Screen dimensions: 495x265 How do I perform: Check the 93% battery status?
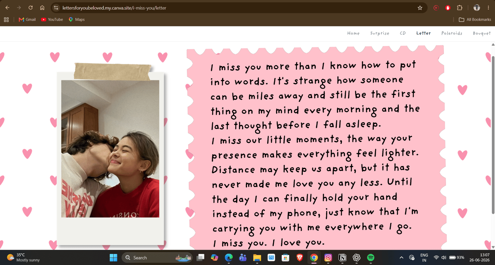tap(457, 257)
